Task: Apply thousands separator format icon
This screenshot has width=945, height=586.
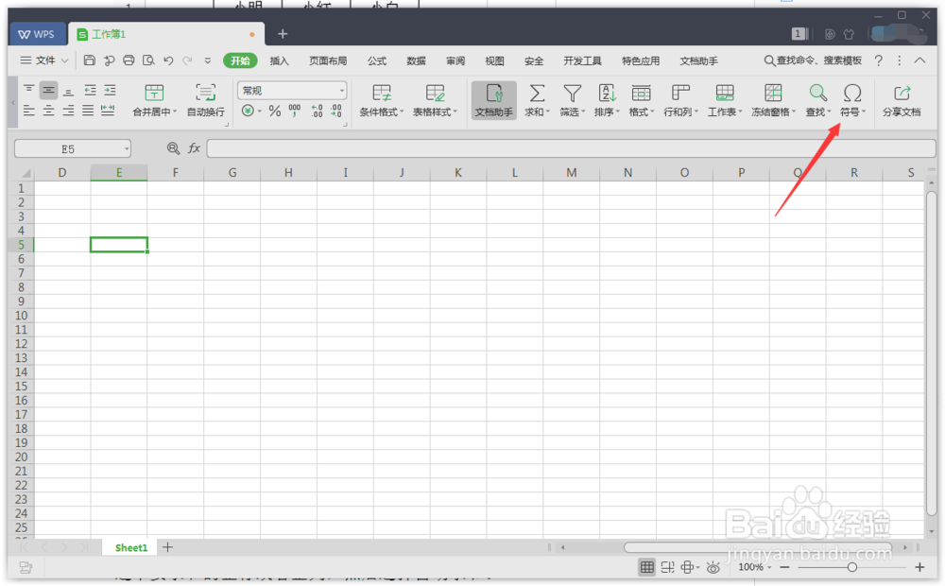Action: click(x=295, y=111)
